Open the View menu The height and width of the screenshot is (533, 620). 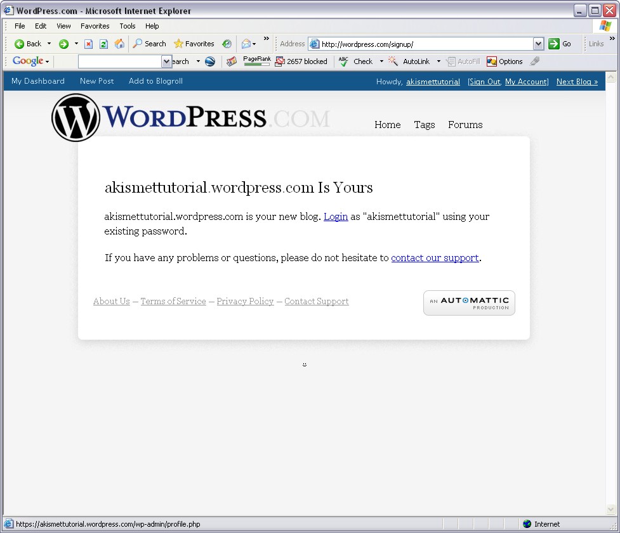click(63, 26)
